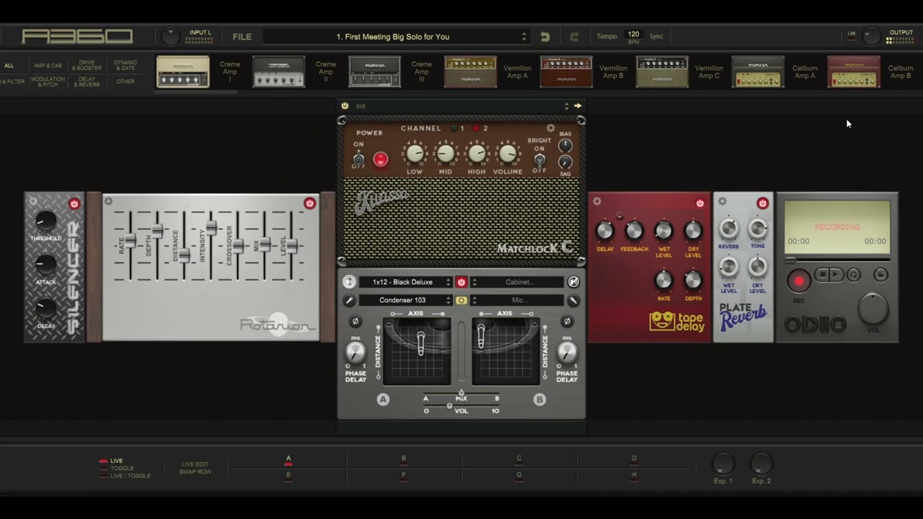Invert phase on mic A
Viewport: 923px width, 519px height.
click(355, 321)
